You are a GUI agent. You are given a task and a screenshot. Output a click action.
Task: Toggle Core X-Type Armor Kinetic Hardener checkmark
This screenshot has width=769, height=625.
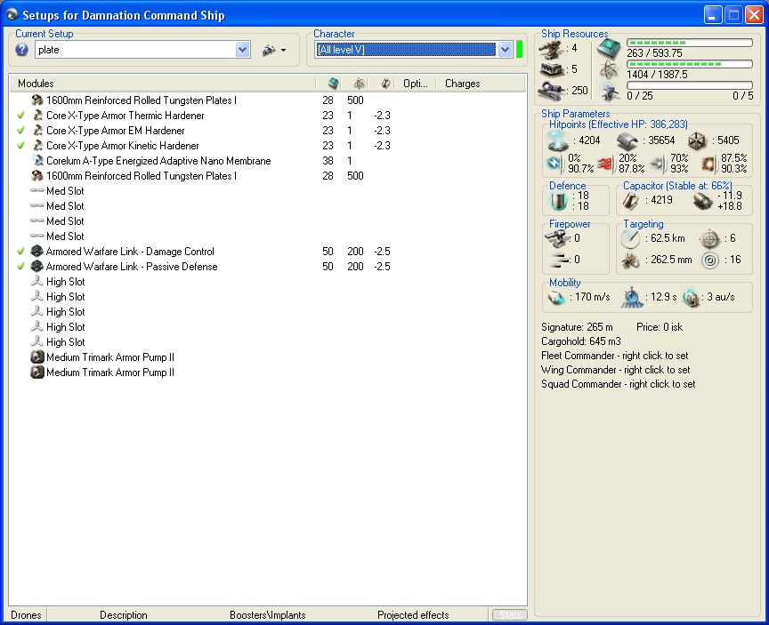[20, 146]
